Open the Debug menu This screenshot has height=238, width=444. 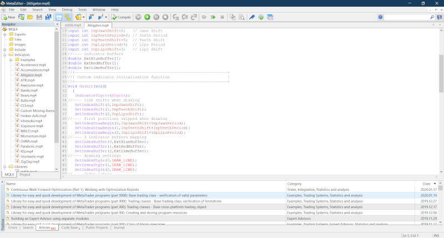pyautogui.click(x=68, y=9)
